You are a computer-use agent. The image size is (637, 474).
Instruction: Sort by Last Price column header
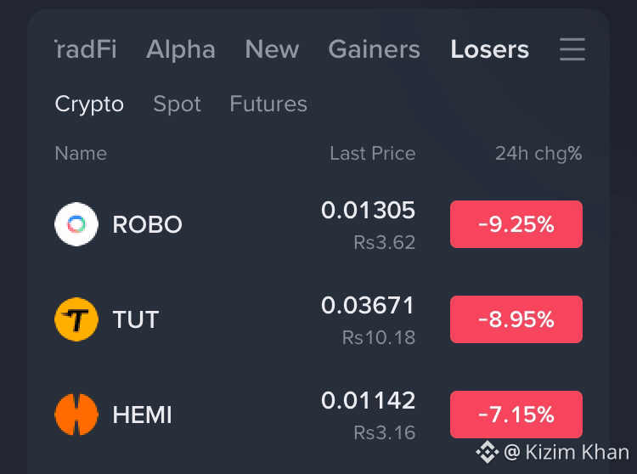(373, 154)
